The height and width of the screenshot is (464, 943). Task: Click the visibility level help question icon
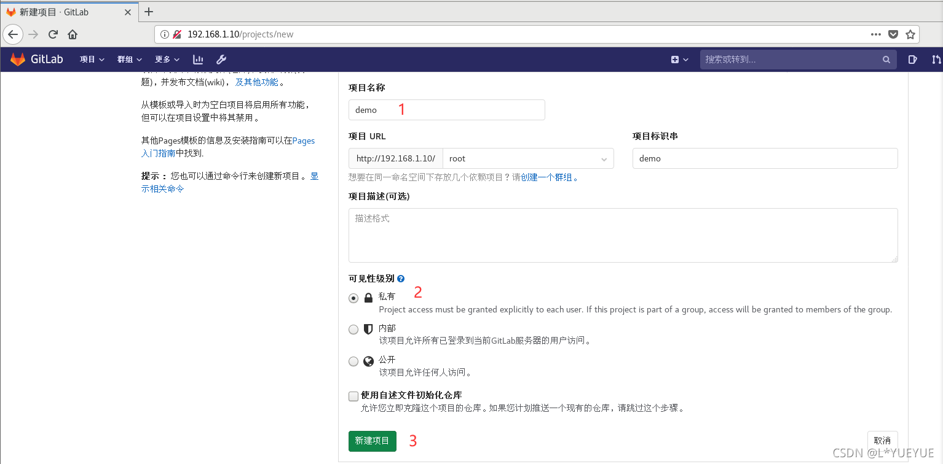pos(401,279)
